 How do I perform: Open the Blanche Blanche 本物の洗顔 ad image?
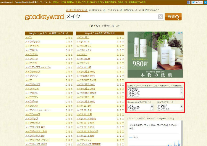point(155,54)
